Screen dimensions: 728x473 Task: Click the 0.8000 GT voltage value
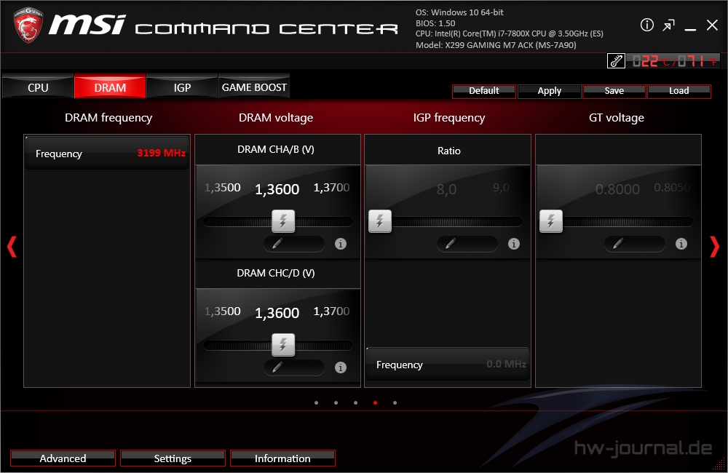[x=617, y=189]
